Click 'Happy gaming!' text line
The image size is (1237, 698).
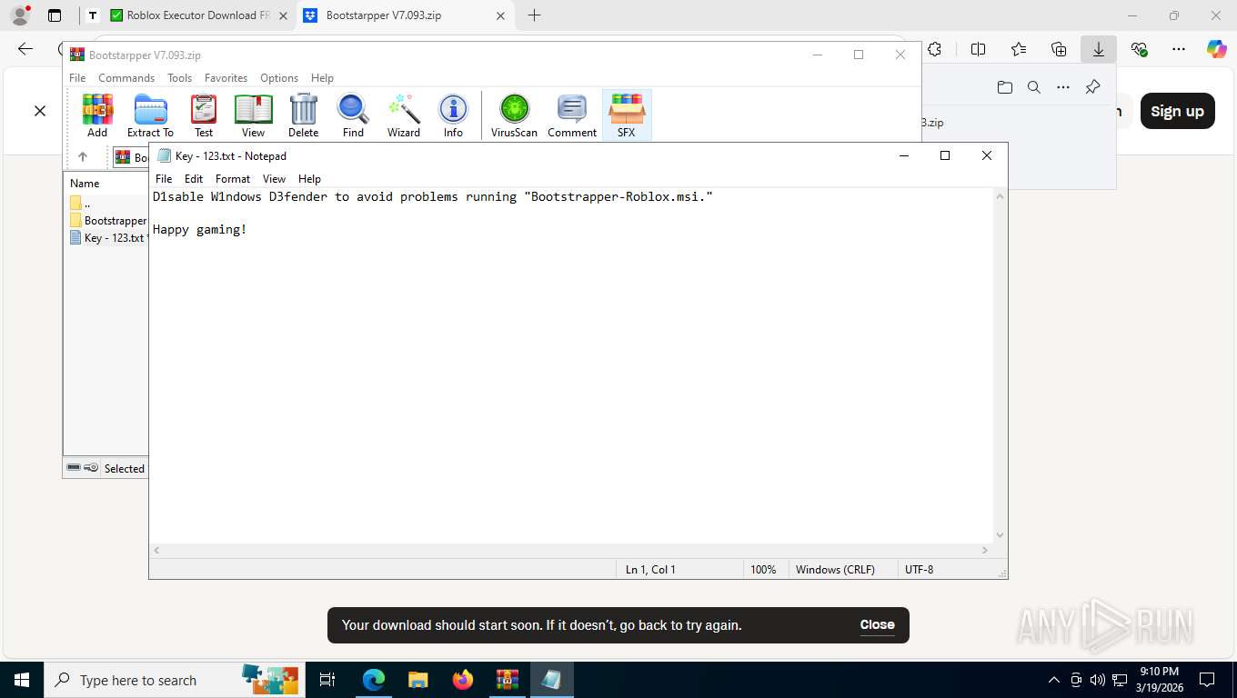point(200,229)
